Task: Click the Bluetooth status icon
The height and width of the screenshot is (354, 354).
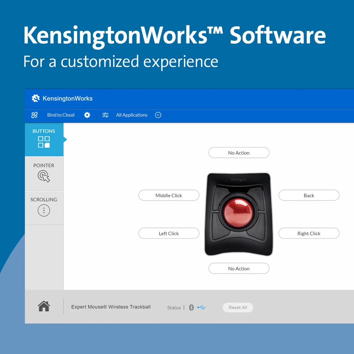Action: [x=191, y=307]
